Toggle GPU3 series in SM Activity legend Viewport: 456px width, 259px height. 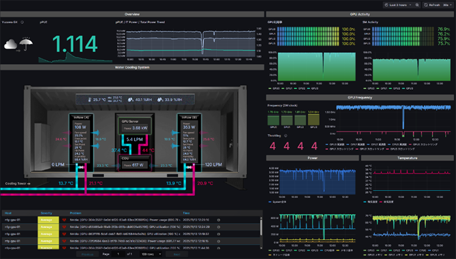click(410, 89)
